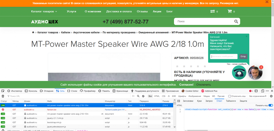Viewport: 274px width, 131px height.
Task: Toggle the 'Показать код' switch
Action: [270, 105]
